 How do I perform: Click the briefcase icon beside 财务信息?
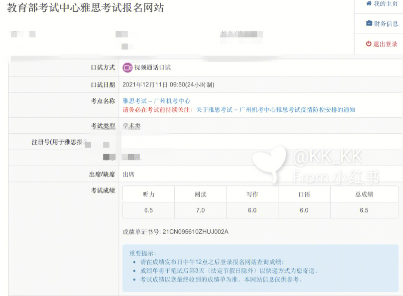(369, 23)
